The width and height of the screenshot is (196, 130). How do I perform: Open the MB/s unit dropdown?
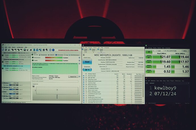pyautogui.click(x=185, y=51)
